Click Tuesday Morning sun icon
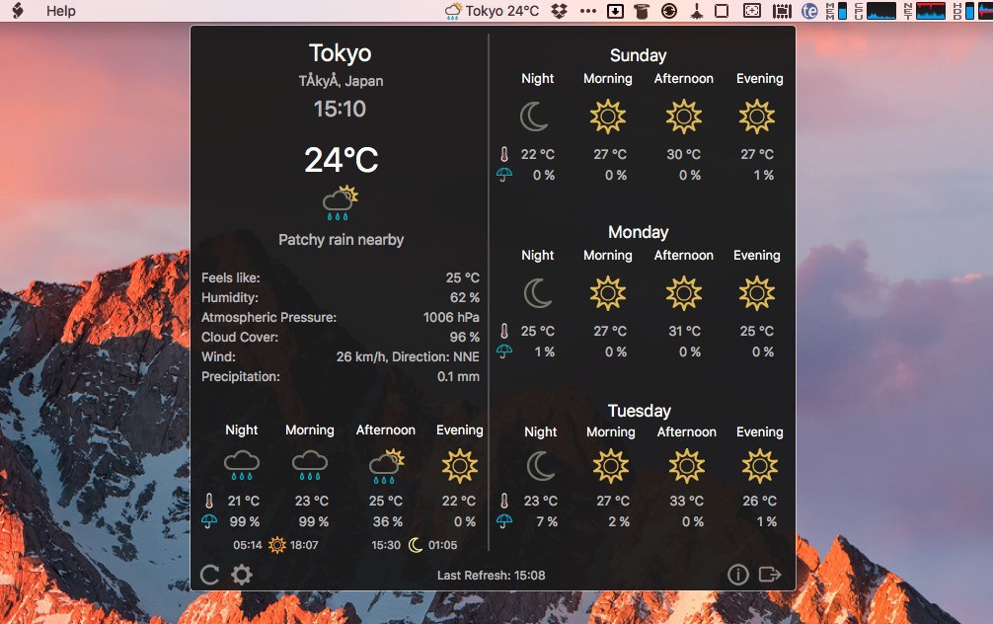Viewport: 993px width, 624px height. [x=611, y=466]
